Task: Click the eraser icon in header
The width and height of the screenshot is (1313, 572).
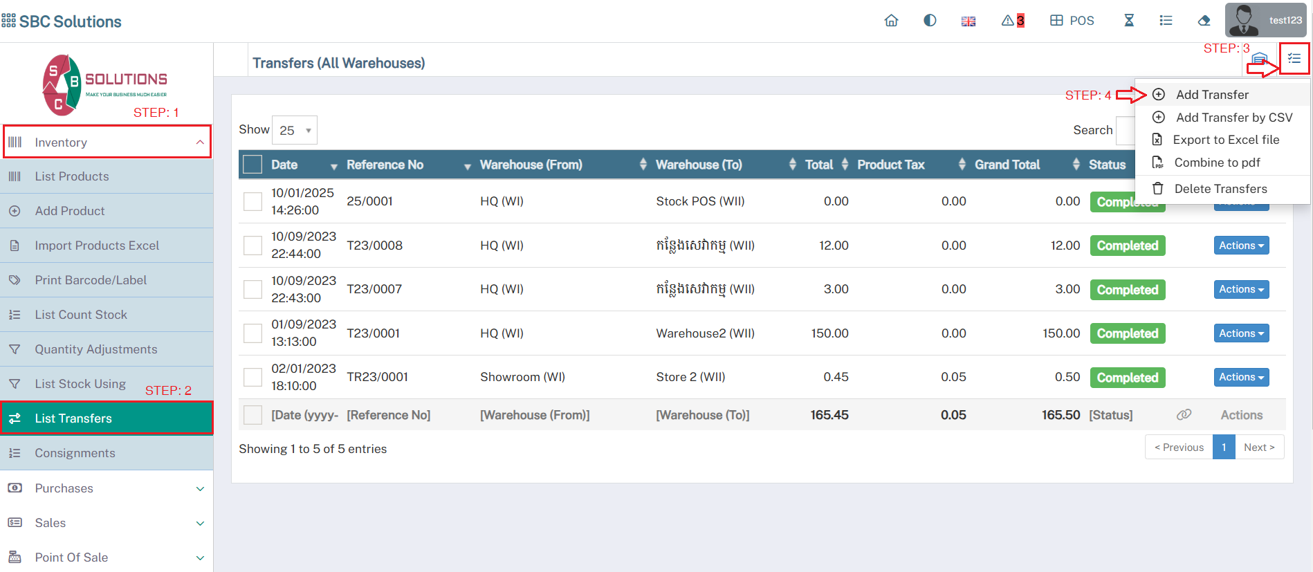Action: tap(1204, 21)
